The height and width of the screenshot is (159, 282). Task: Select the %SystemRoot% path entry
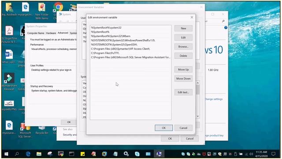131,32
